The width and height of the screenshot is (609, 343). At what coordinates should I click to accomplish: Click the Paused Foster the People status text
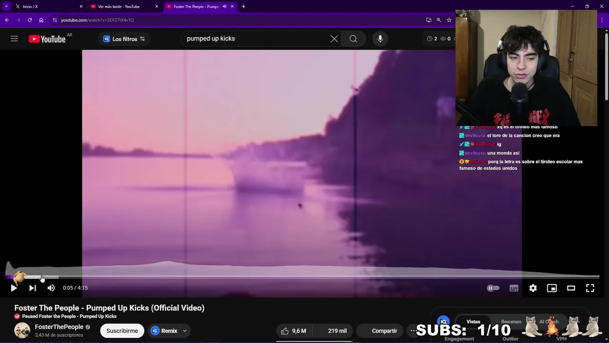pyautogui.click(x=69, y=316)
